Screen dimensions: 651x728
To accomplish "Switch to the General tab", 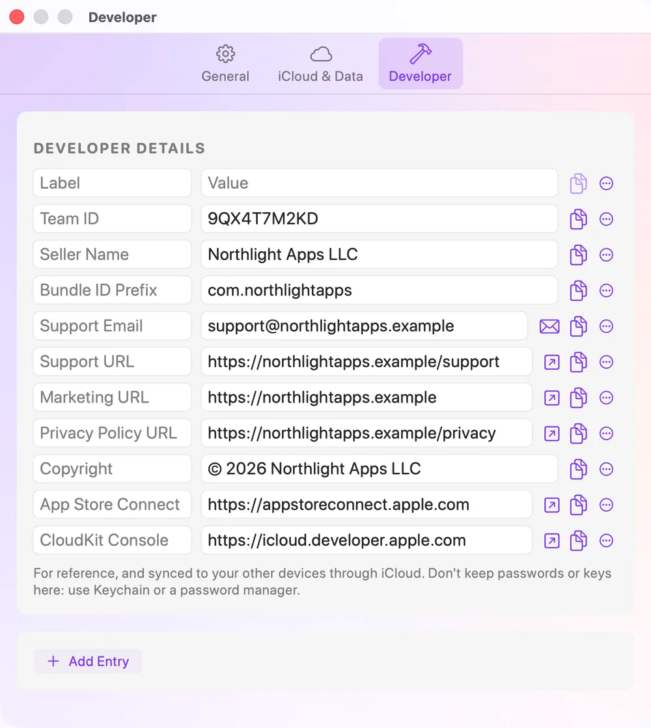I will coord(225,64).
